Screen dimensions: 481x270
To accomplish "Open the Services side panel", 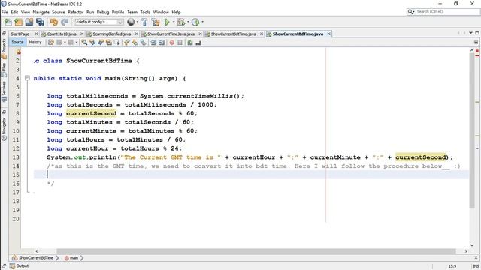I will tap(4, 91).
